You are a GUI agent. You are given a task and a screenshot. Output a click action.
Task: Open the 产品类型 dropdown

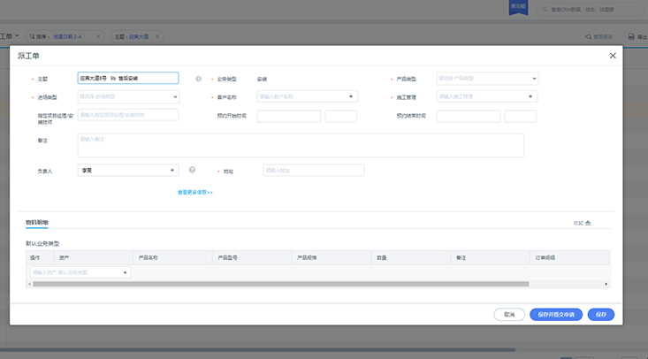click(x=487, y=78)
